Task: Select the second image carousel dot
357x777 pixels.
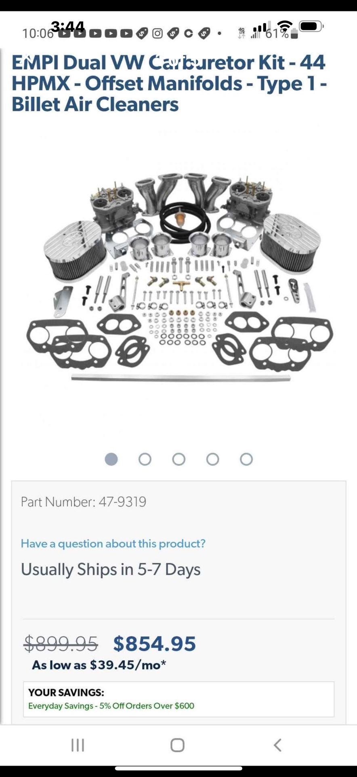Action: point(145,459)
